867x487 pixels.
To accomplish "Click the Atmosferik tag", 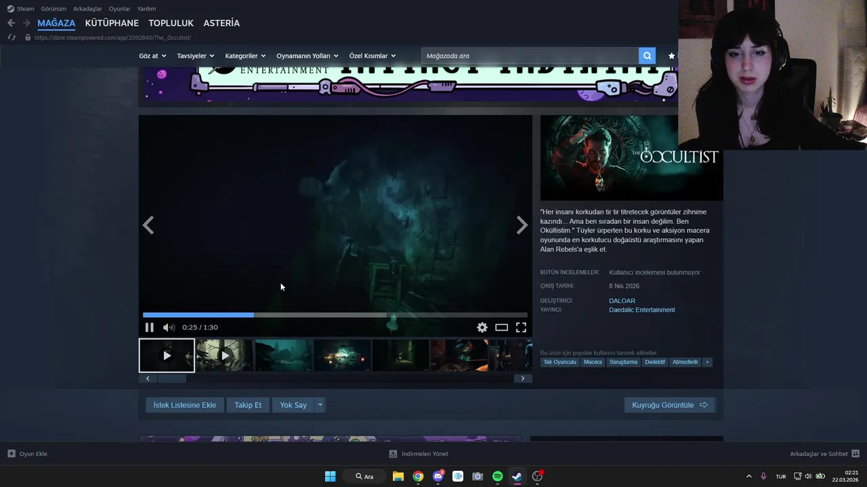I will [x=685, y=363].
